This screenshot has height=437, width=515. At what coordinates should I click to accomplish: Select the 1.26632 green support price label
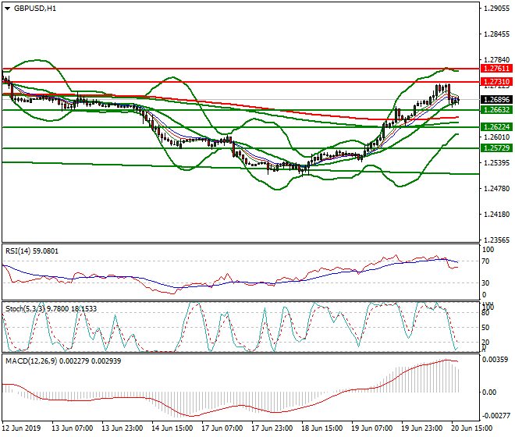[496, 110]
